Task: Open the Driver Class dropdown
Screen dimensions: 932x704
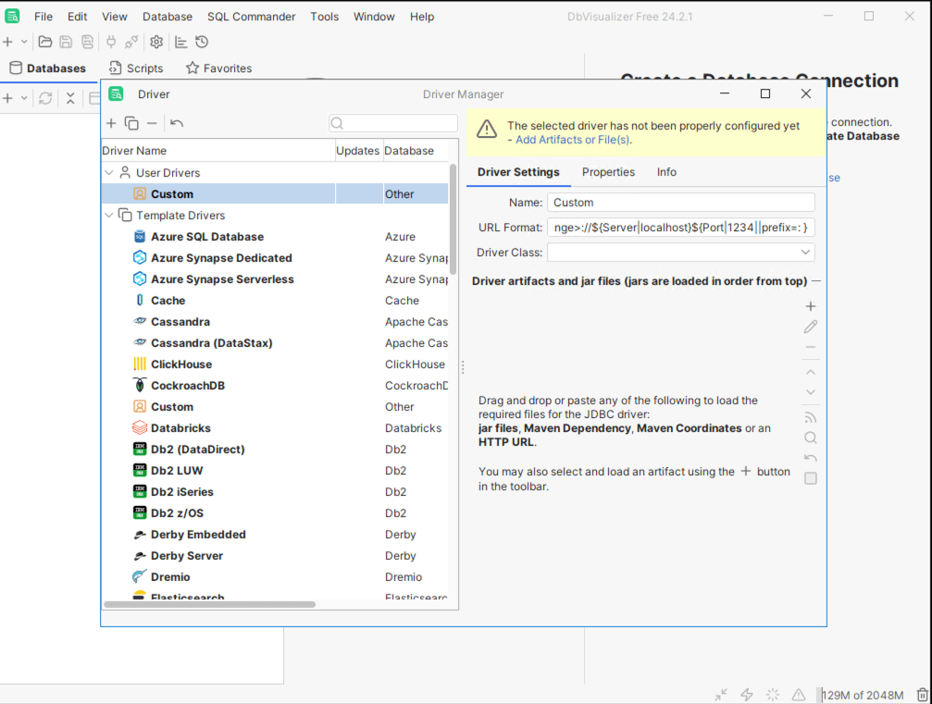Action: 805,253
